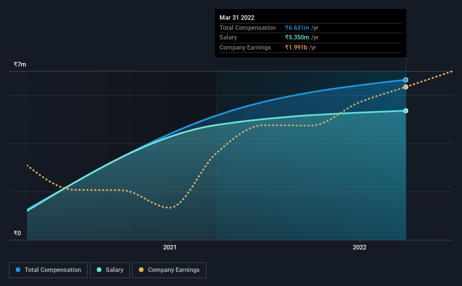Click the blue Total Compensation data point marker
This screenshot has width=462, height=286.
point(406,80)
